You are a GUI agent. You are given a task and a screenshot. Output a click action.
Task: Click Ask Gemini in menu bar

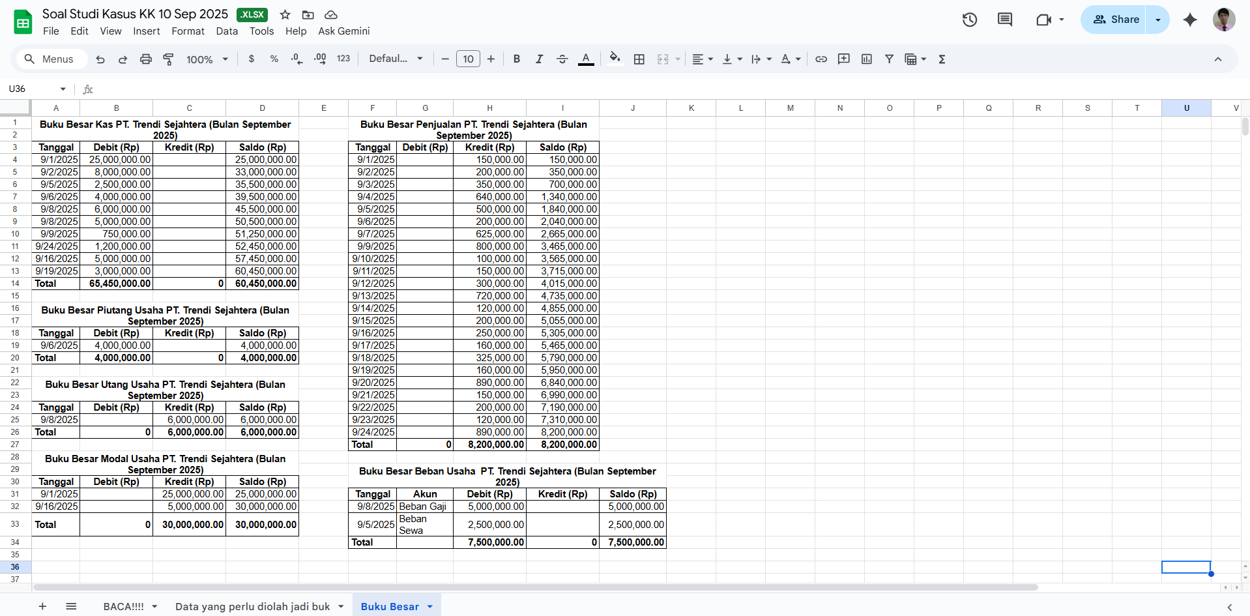tap(343, 31)
